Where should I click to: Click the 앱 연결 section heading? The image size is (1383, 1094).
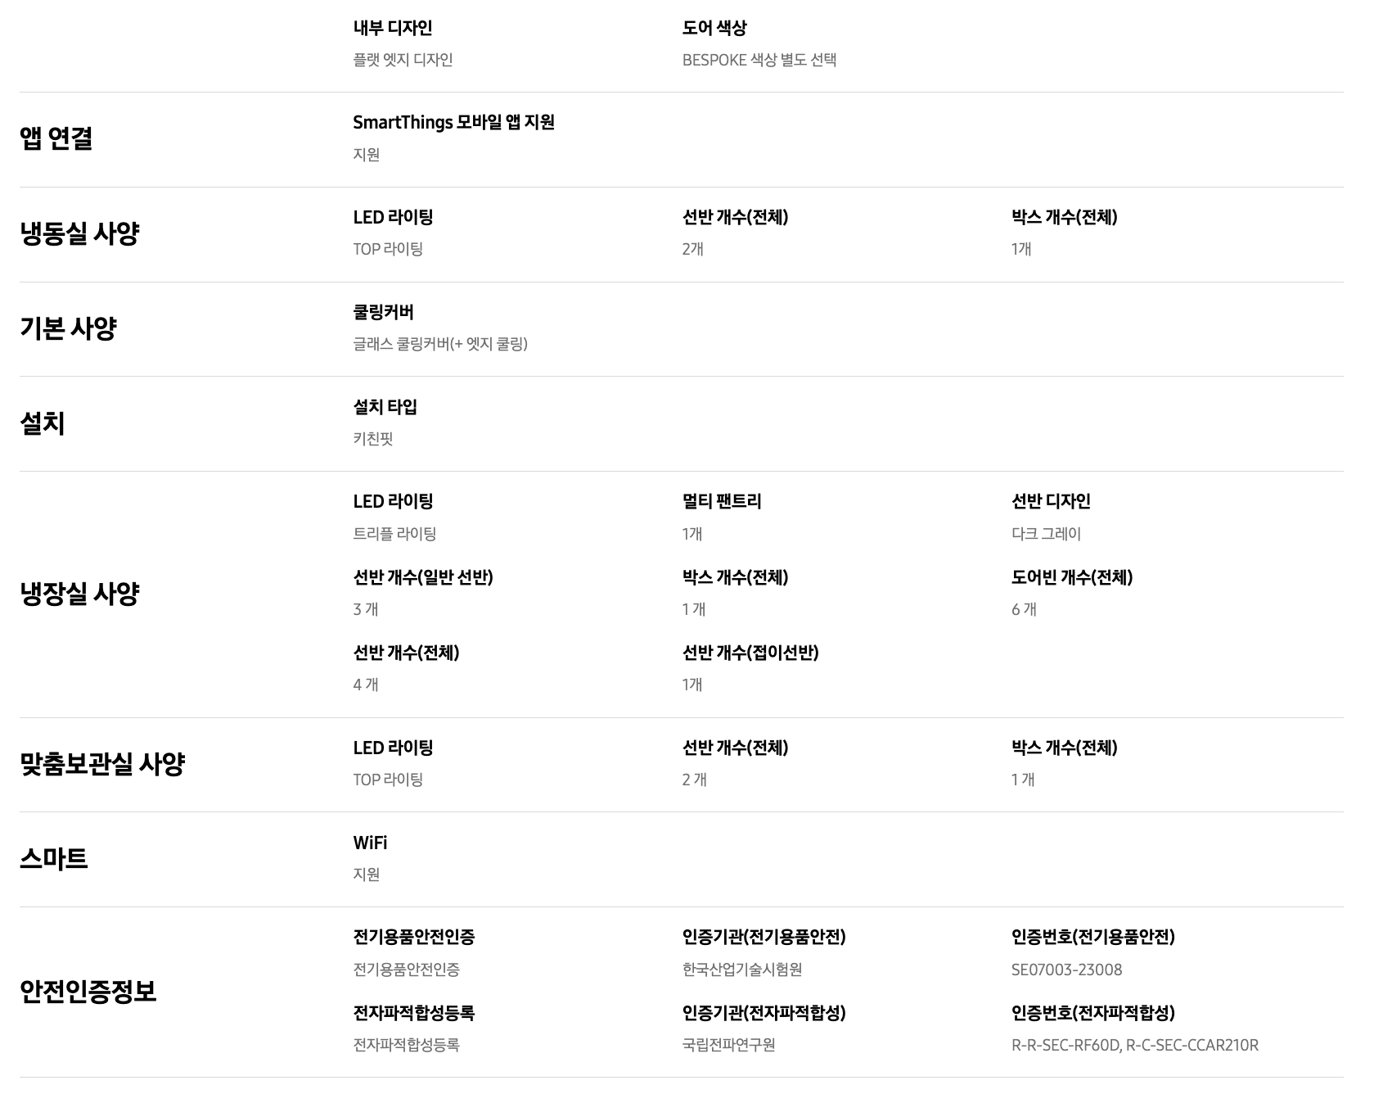click(x=56, y=138)
